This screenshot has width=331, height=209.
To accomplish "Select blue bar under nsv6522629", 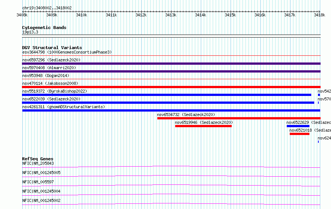I will (x=298, y=126).
